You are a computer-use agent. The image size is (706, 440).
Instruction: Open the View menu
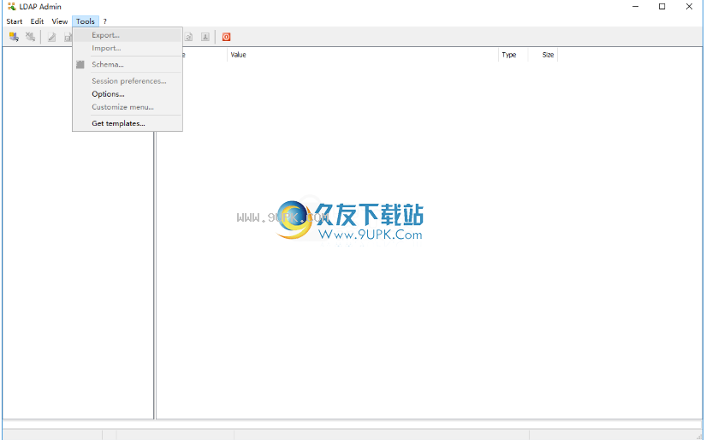(59, 21)
